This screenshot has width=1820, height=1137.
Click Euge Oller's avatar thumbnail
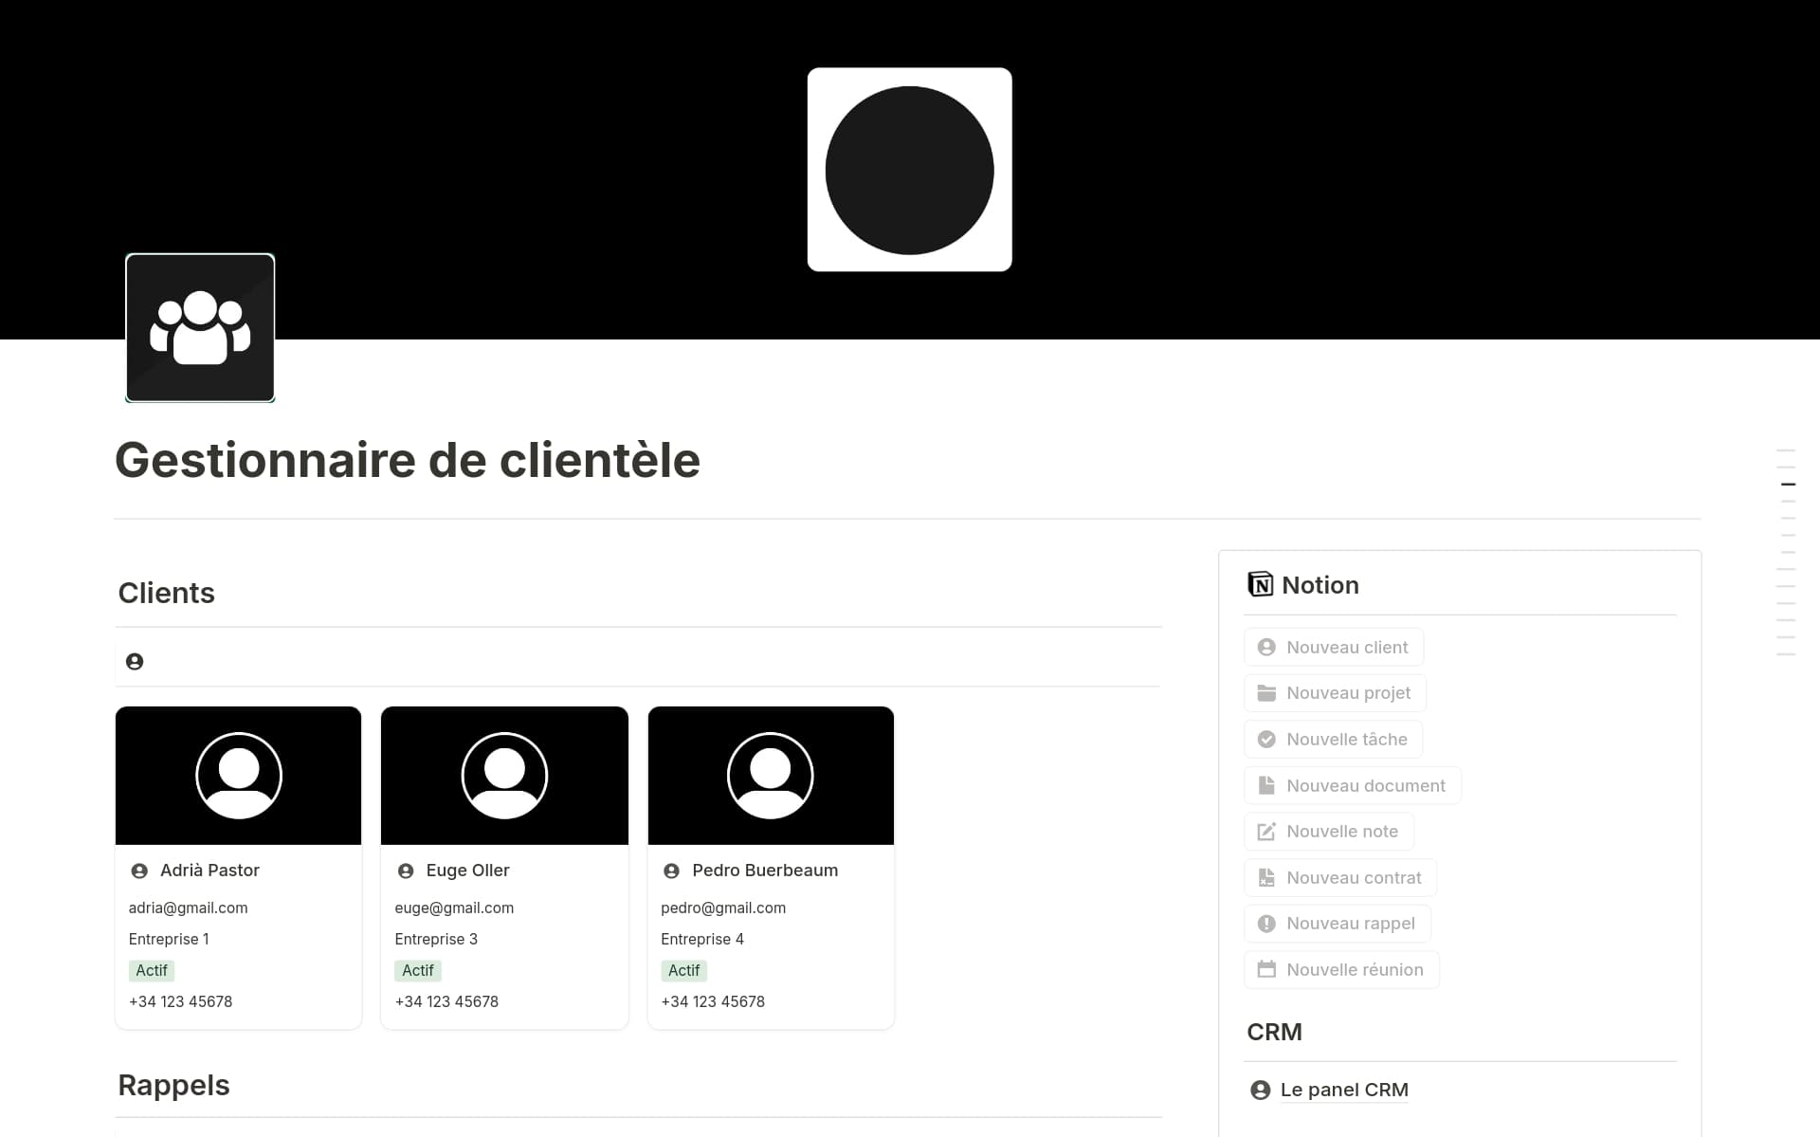click(x=504, y=775)
